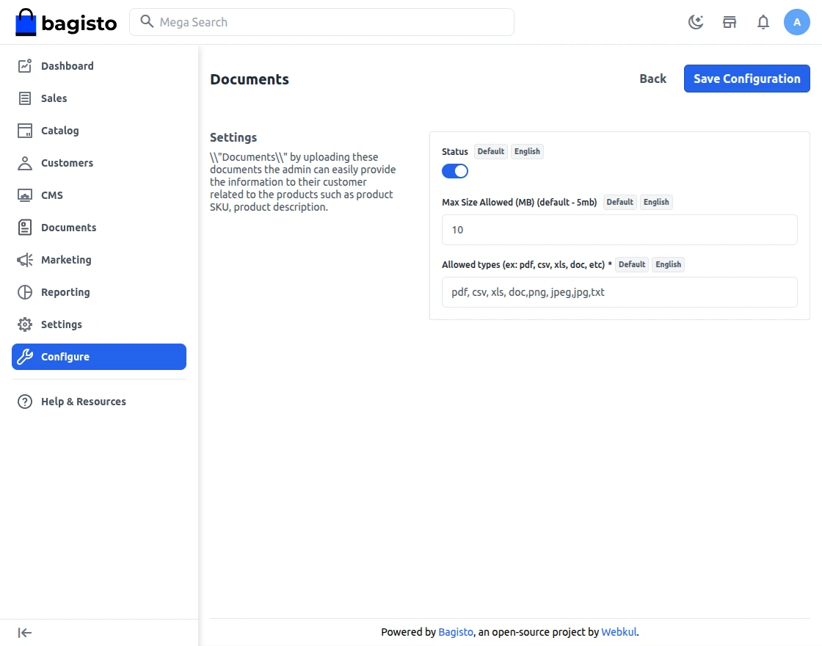Click the Reporting pie chart icon
The image size is (822, 646).
[25, 292]
